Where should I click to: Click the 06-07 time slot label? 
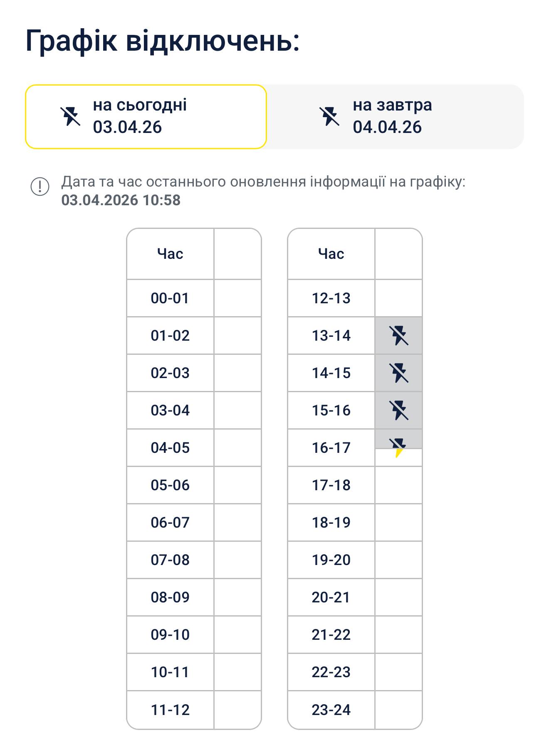tap(170, 522)
